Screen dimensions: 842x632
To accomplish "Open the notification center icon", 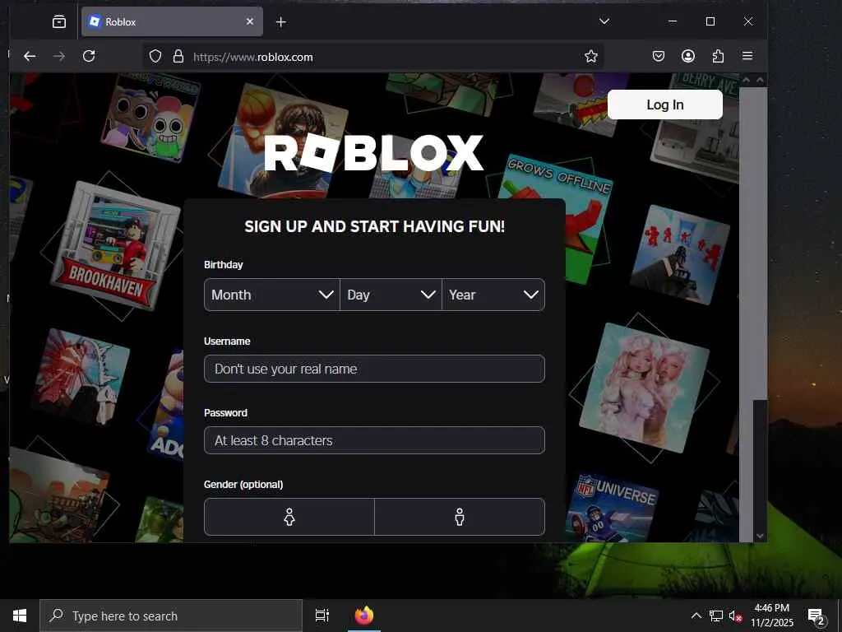I will click(x=816, y=616).
